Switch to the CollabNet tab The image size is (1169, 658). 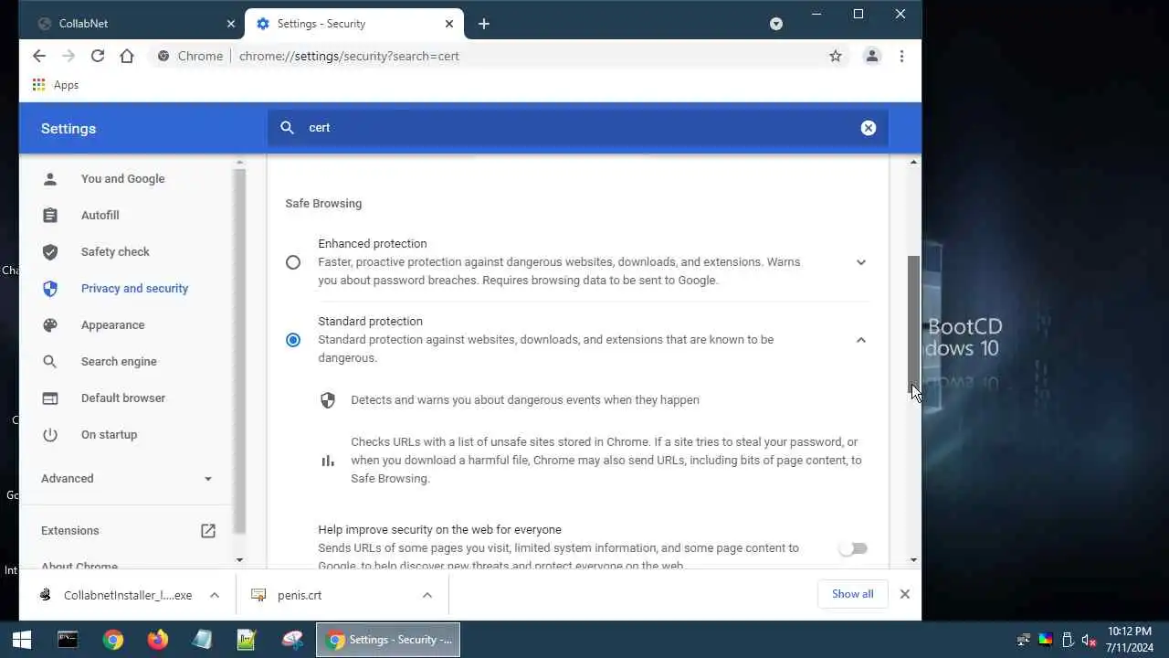tap(132, 24)
